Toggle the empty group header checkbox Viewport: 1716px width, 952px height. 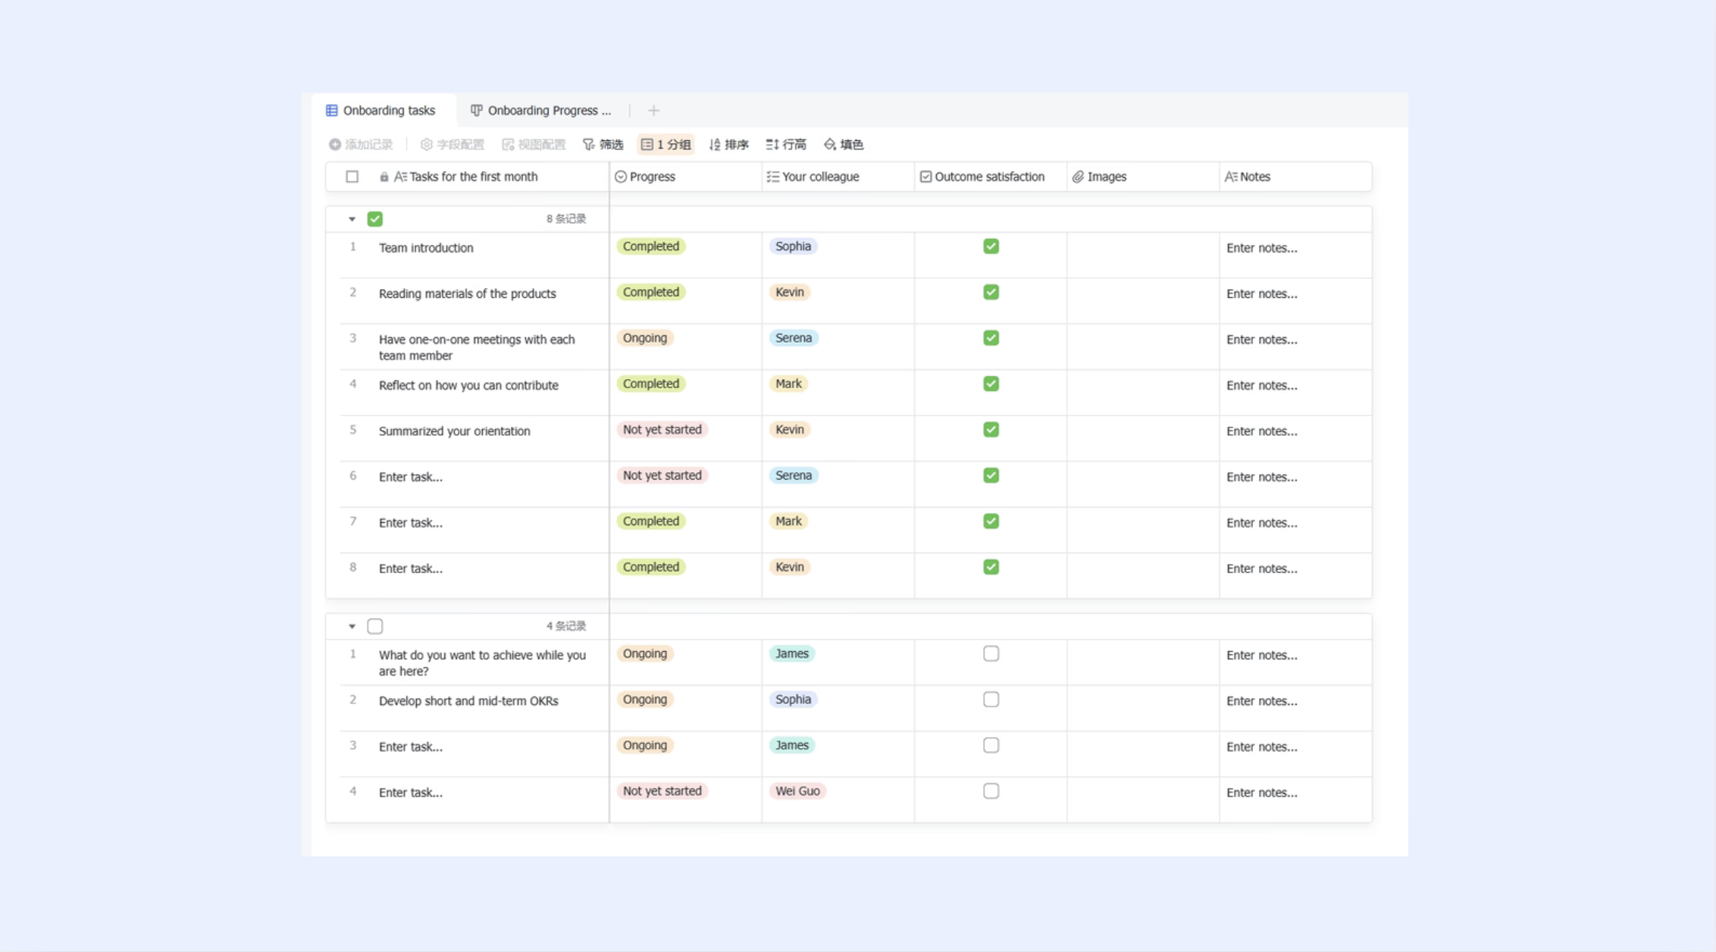point(374,626)
